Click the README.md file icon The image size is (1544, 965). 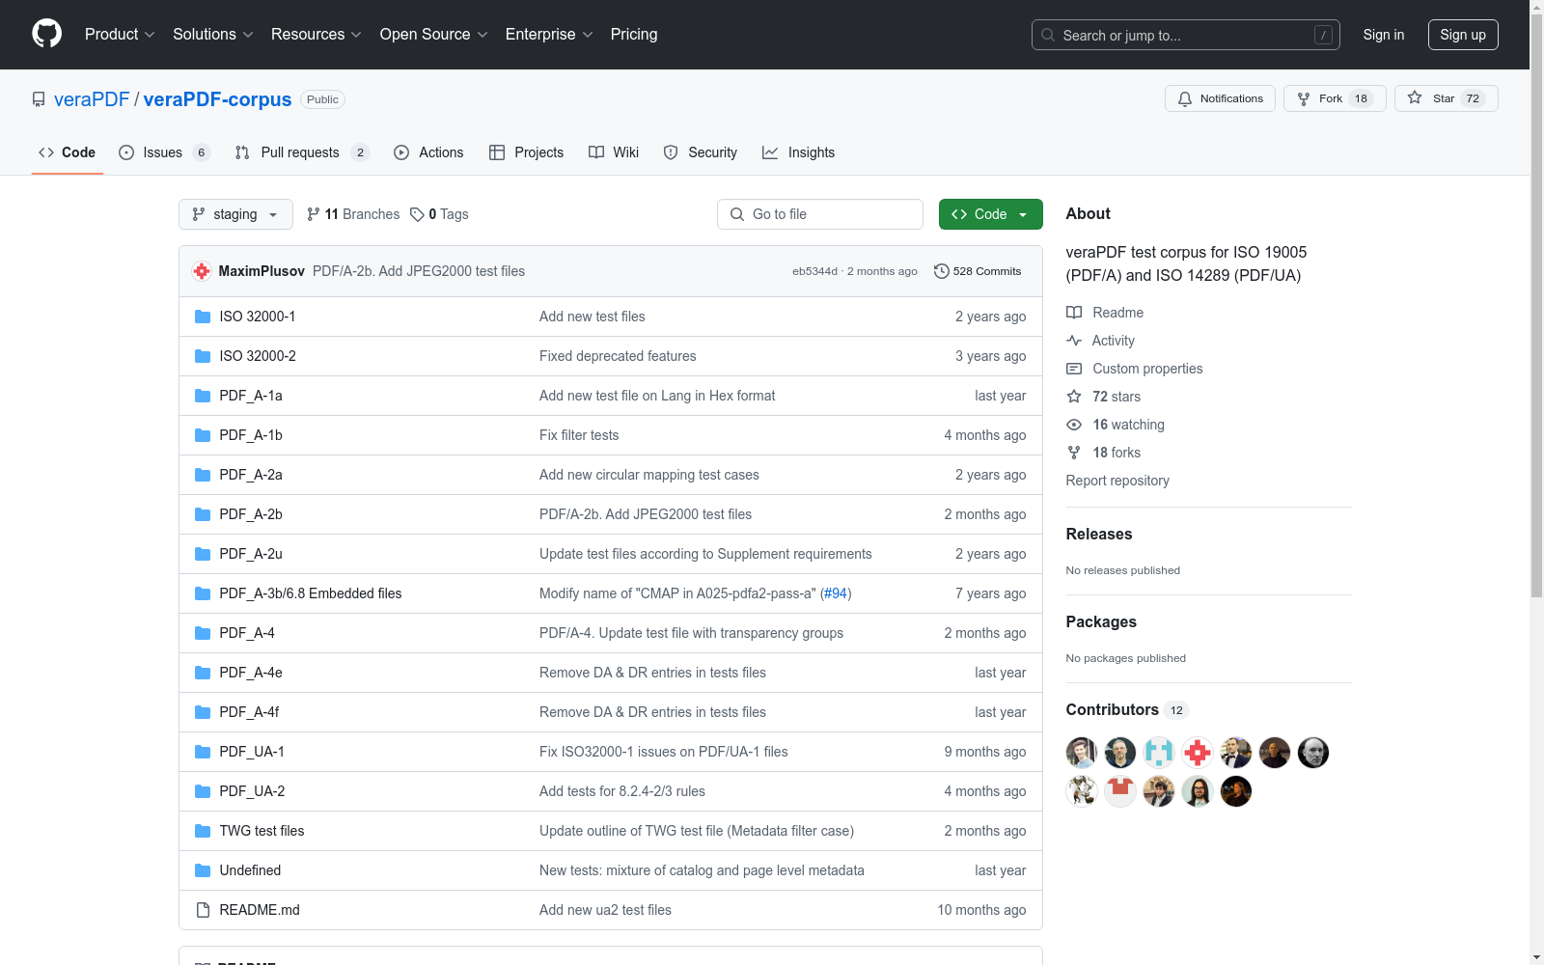coord(203,910)
